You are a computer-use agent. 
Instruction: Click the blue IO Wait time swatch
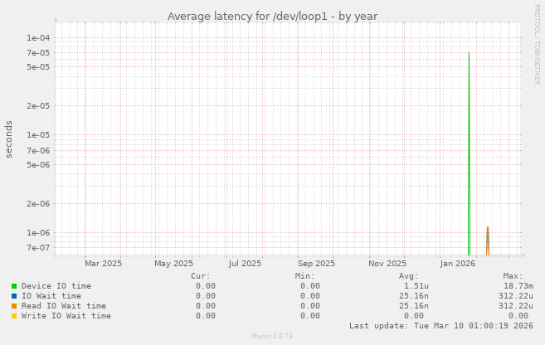[14, 296]
